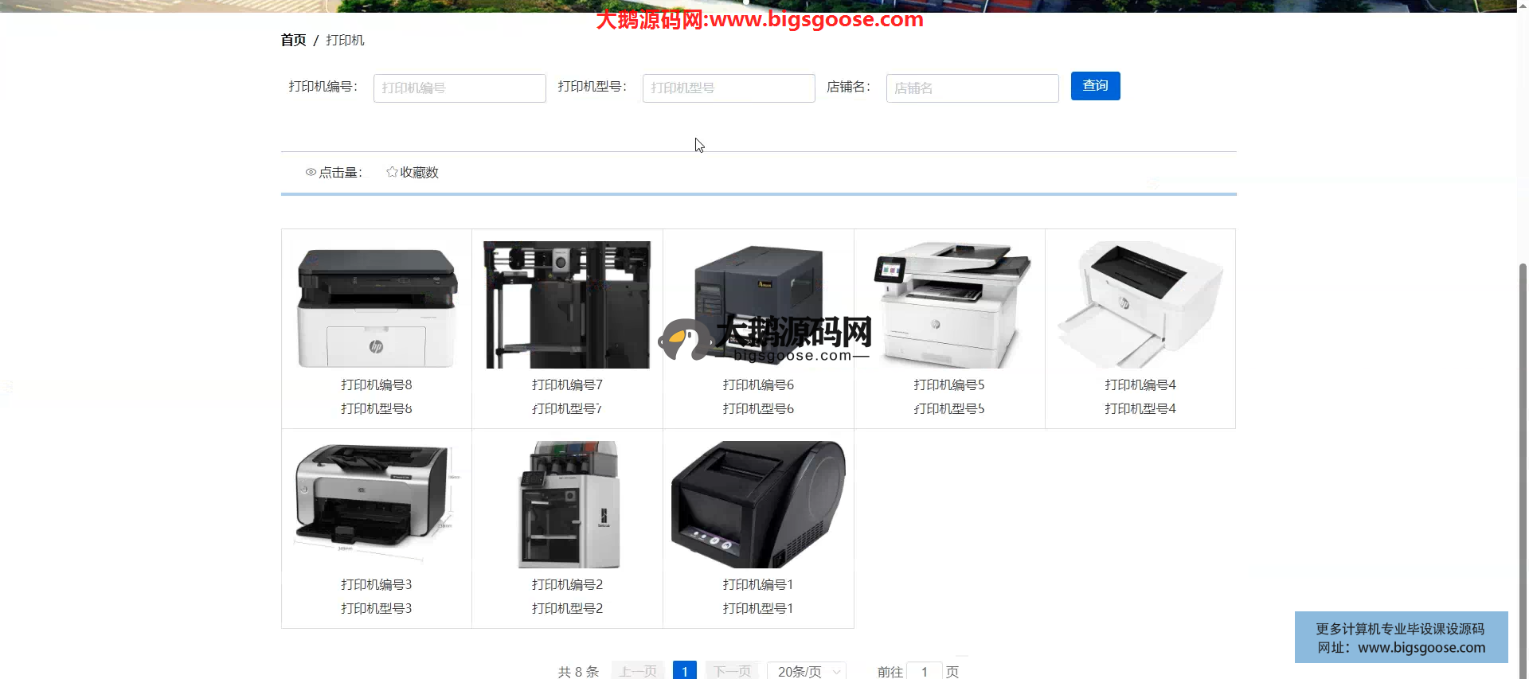Focus the 打印机型号 input field
Image resolution: width=1529 pixels, height=679 pixels.
729,88
